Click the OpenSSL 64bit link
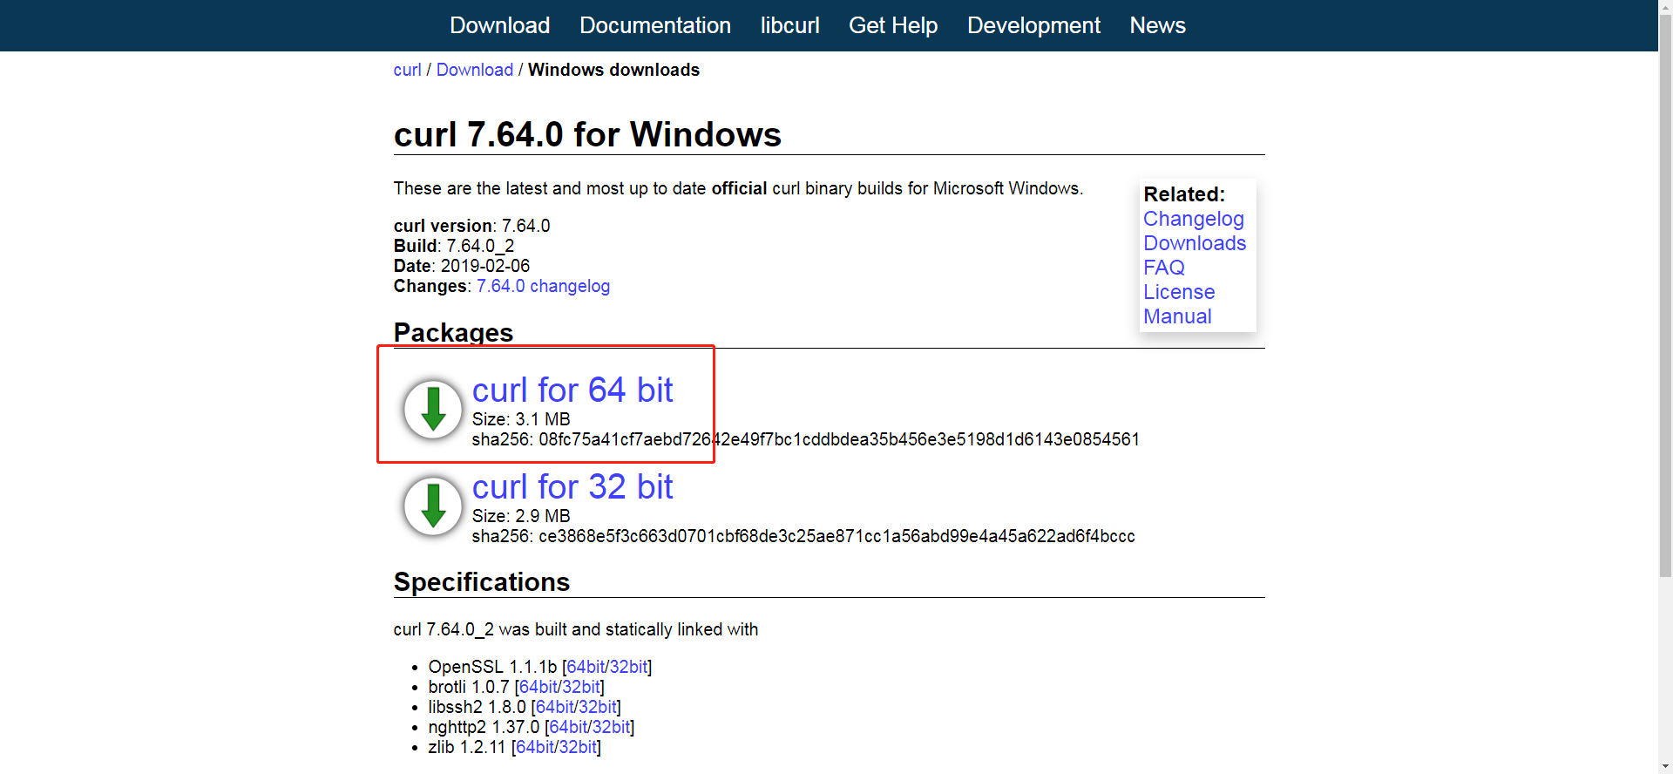The width and height of the screenshot is (1673, 774). point(586,667)
